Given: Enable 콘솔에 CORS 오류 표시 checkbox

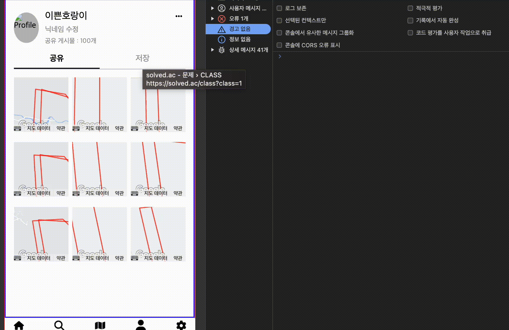Looking at the screenshot, I should 279,45.
